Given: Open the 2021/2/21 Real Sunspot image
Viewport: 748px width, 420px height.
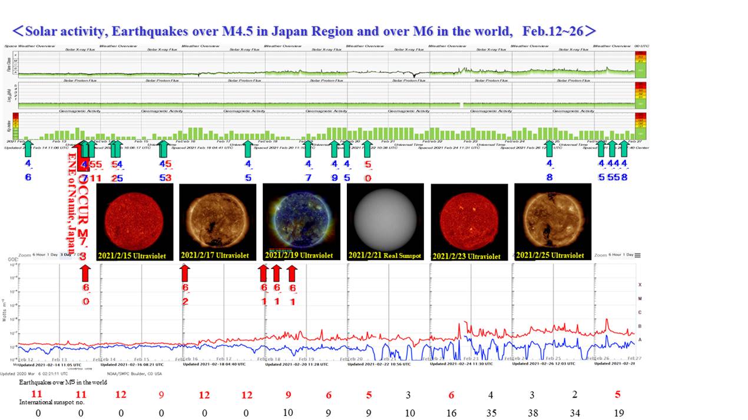Looking at the screenshot, I should coord(385,222).
